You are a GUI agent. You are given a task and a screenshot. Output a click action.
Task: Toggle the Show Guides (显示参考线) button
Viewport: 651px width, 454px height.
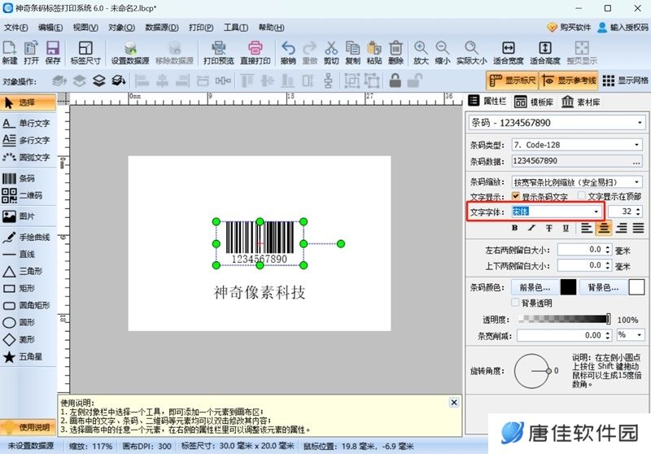click(x=569, y=81)
